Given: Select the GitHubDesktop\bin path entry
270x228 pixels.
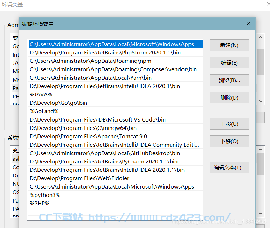Looking at the screenshot, I should 115,153.
